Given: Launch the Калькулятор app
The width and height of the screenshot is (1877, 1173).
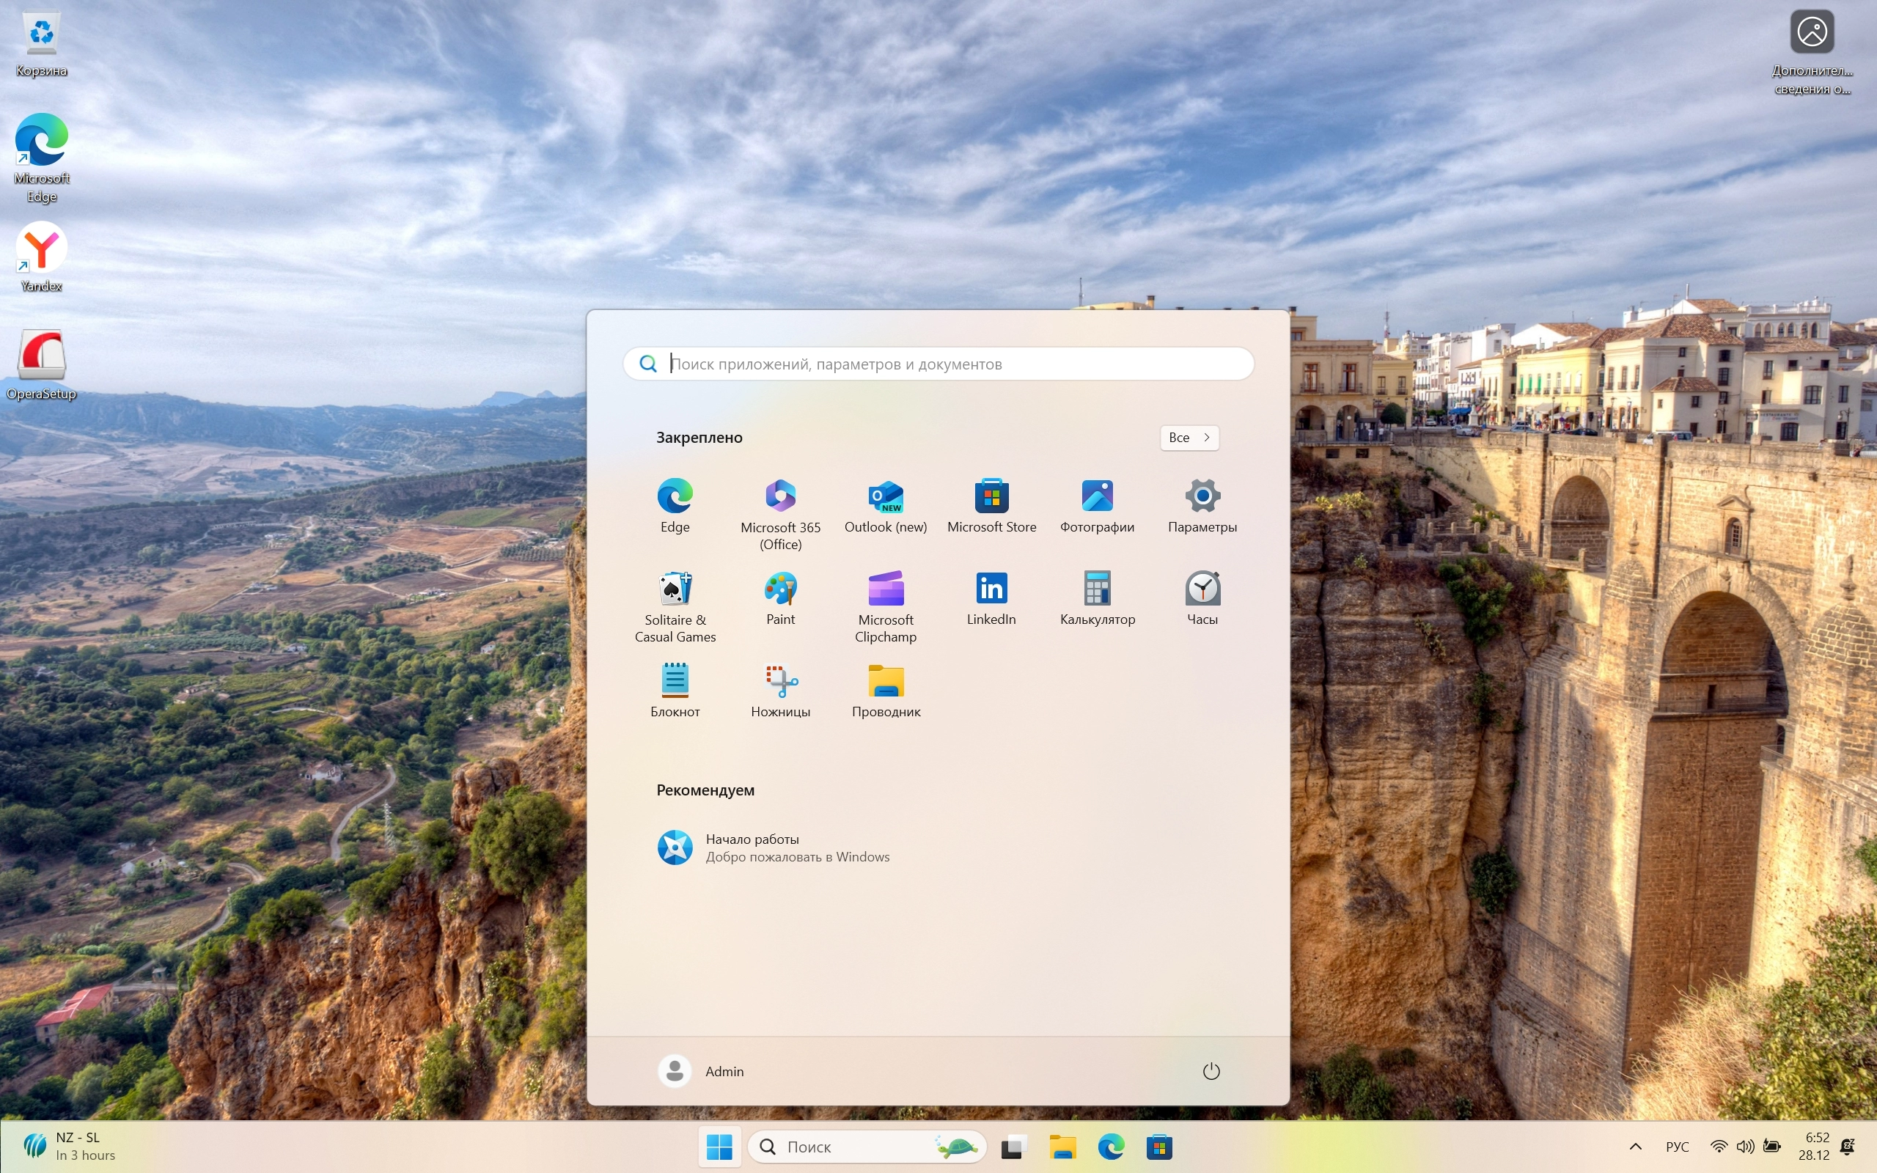Looking at the screenshot, I should pyautogui.click(x=1097, y=589).
